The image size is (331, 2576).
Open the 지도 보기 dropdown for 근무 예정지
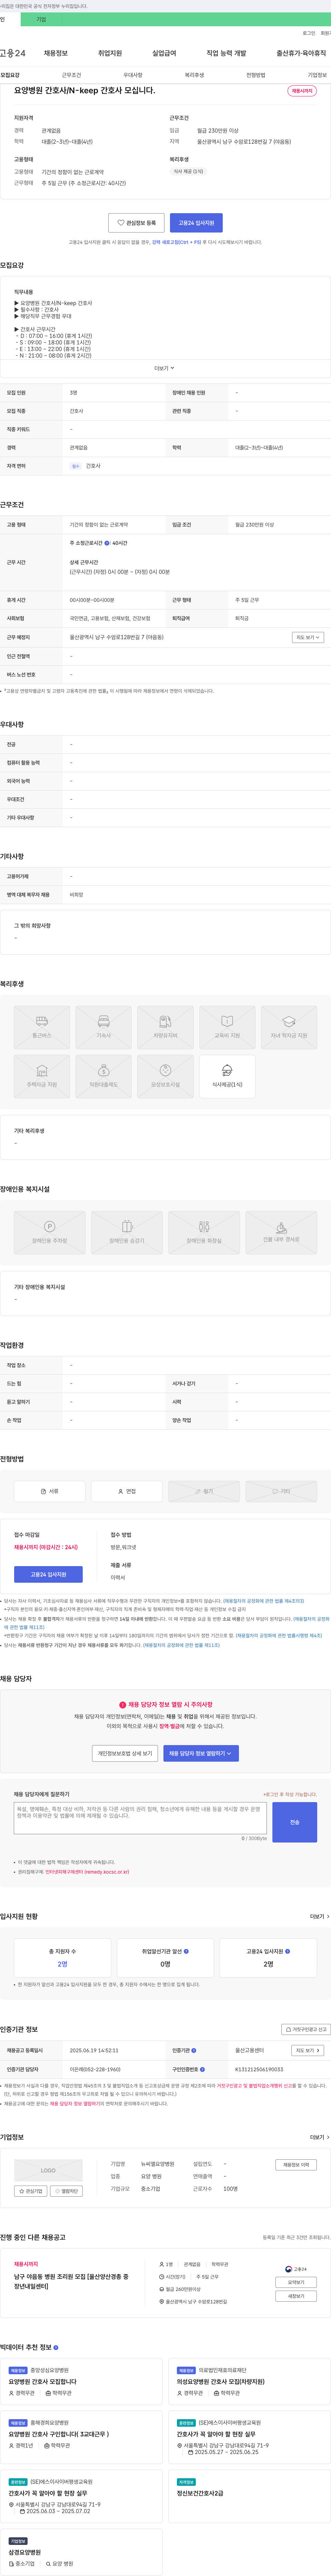tap(308, 637)
